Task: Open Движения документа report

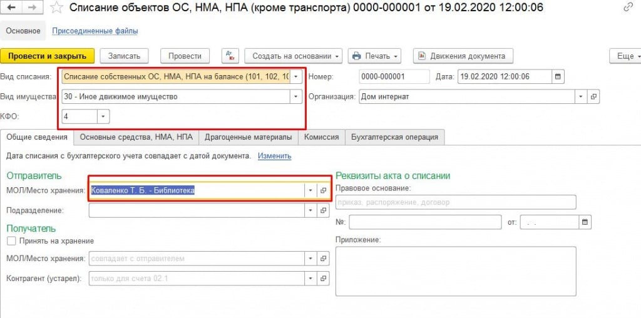Action: coord(463,56)
